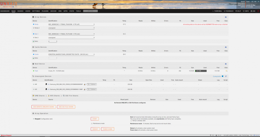Image resolution: width=260 pixels, height=137 pixels.
Task: Open the Cache Slots dropdown
Action: tap(53, 58)
